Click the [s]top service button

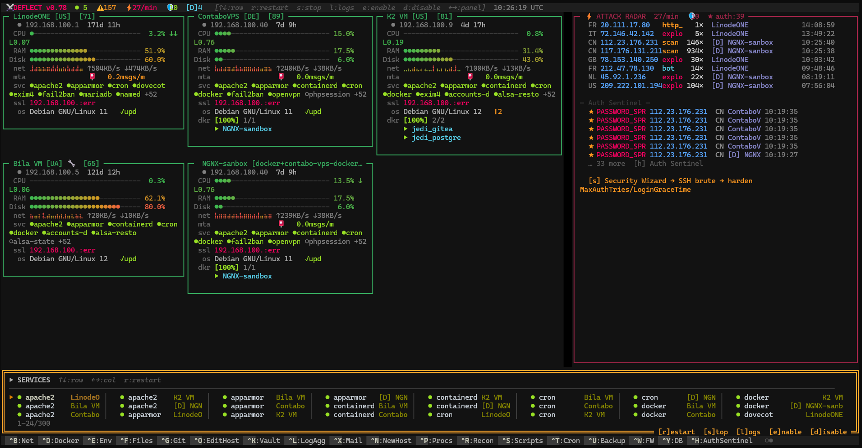point(716,432)
